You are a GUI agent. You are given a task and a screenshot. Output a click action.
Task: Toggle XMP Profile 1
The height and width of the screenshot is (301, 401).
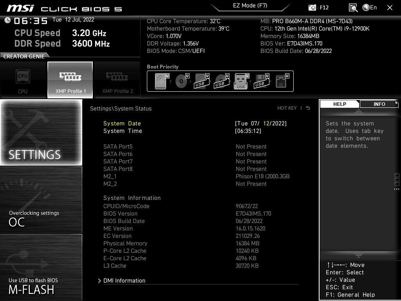(70, 80)
